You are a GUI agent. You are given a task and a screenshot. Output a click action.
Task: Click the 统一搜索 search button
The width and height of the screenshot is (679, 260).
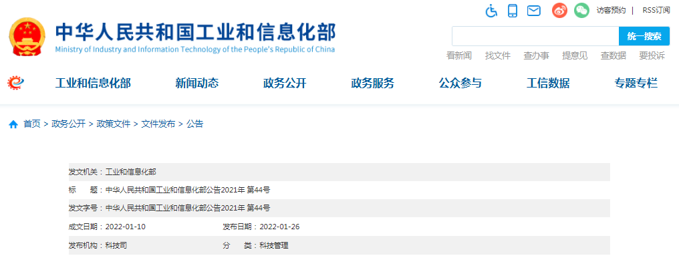coord(644,36)
